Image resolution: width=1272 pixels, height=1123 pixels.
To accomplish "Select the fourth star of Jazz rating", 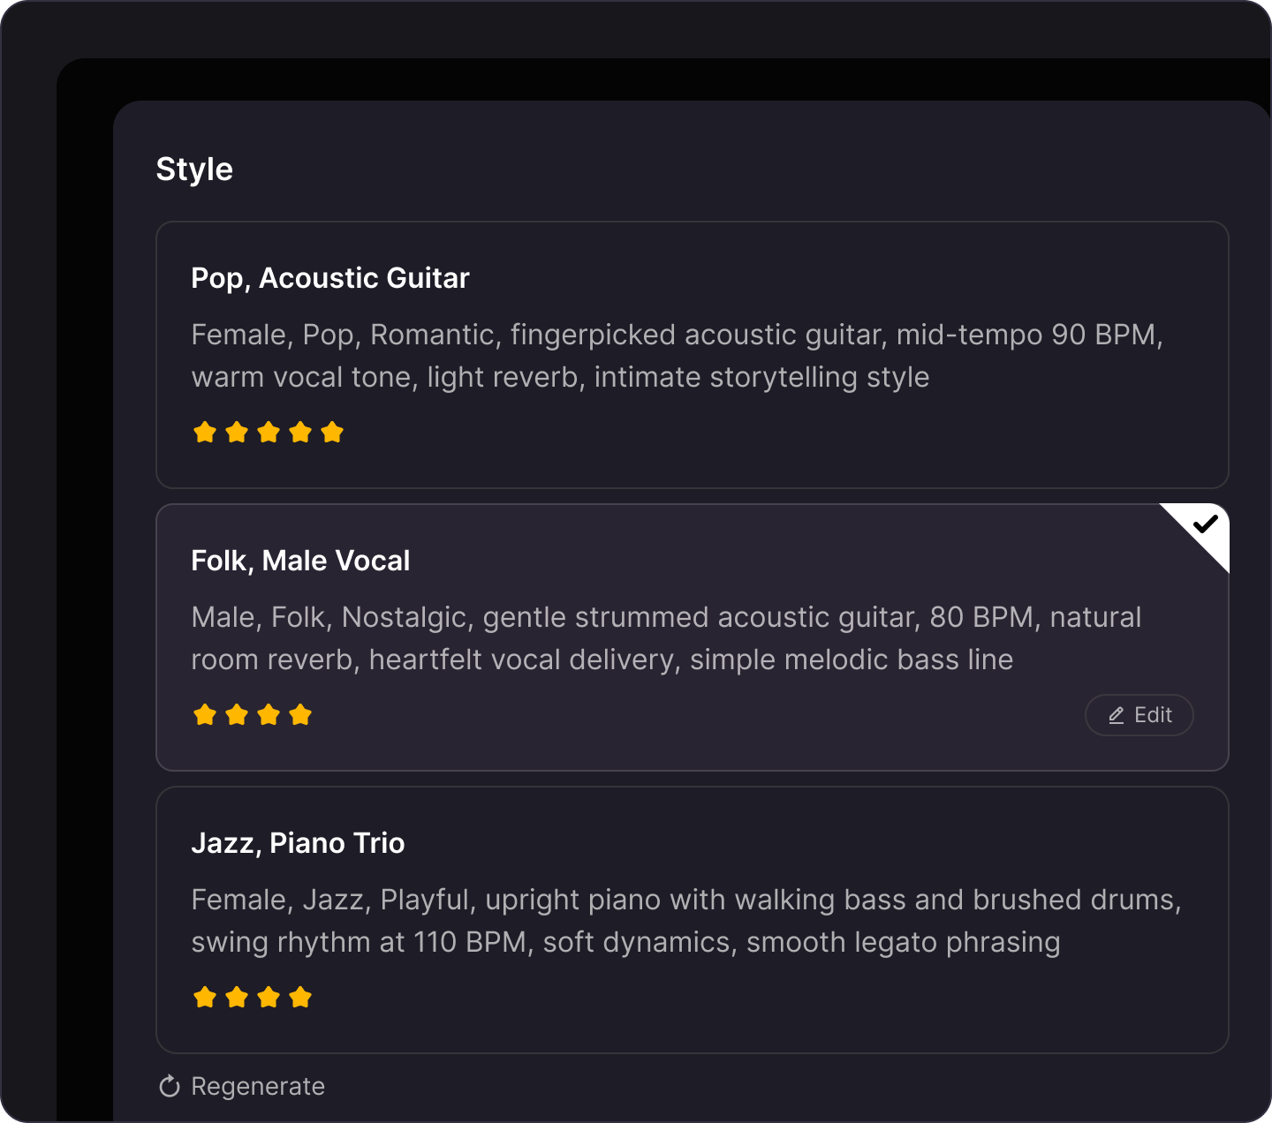I will pos(300,998).
